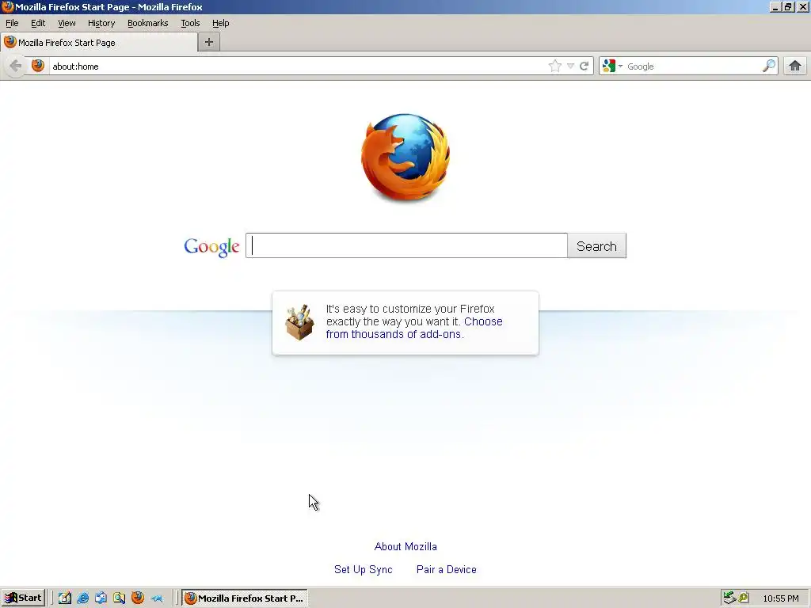Open the File menu
811x608 pixels.
[12, 23]
